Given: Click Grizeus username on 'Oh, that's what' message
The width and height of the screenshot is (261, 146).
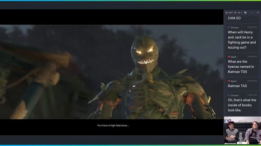Looking at the screenshot, I should tap(234, 95).
